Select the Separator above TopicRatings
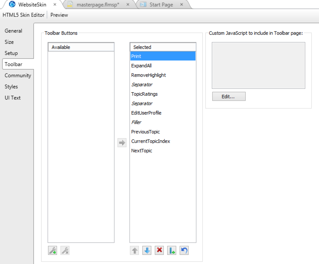 (x=163, y=84)
